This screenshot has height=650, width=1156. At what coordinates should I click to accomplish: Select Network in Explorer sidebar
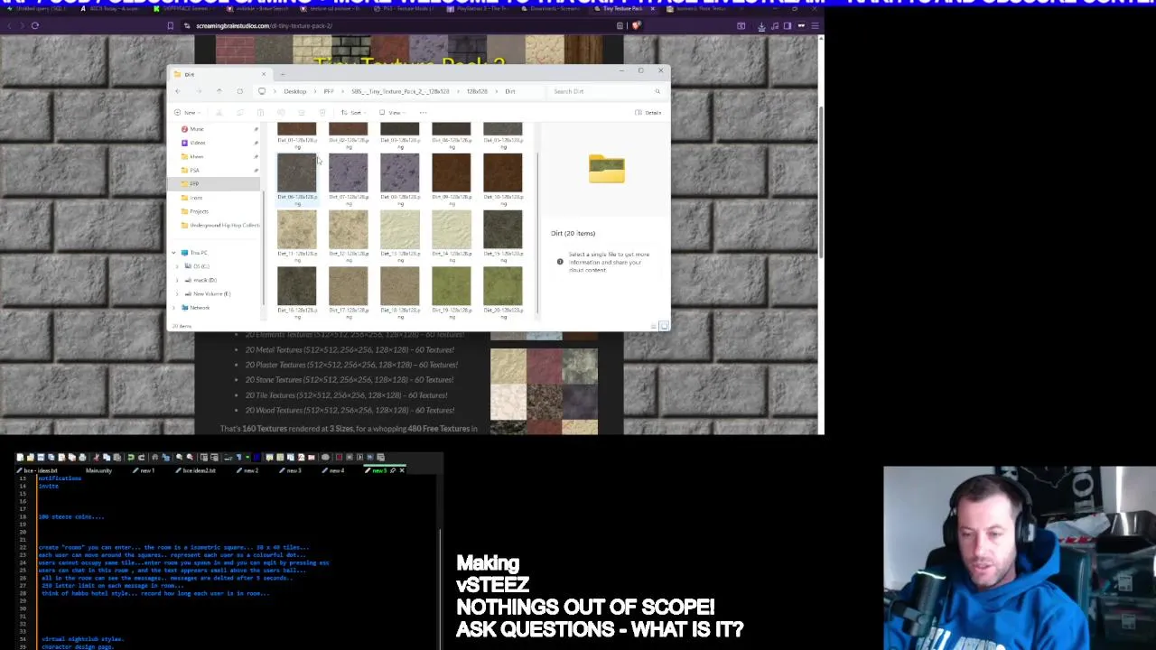pos(199,308)
